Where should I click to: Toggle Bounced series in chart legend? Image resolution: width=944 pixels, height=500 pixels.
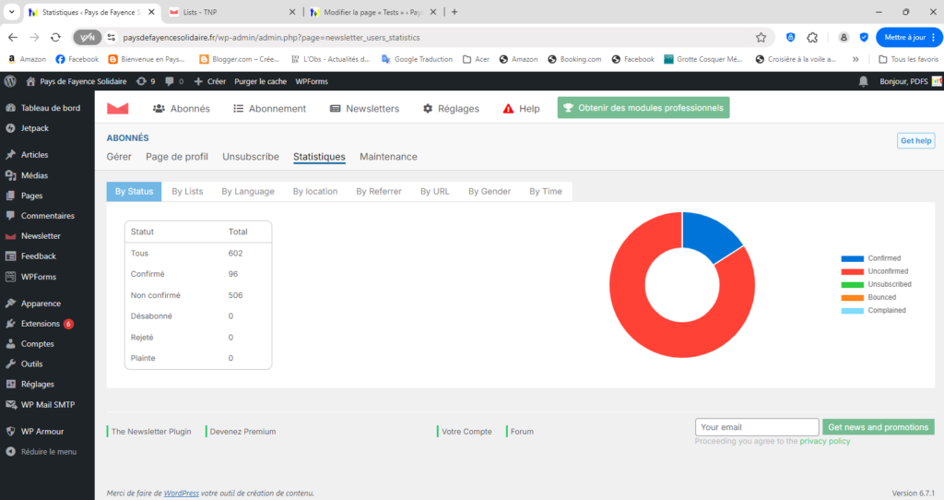[x=853, y=297]
